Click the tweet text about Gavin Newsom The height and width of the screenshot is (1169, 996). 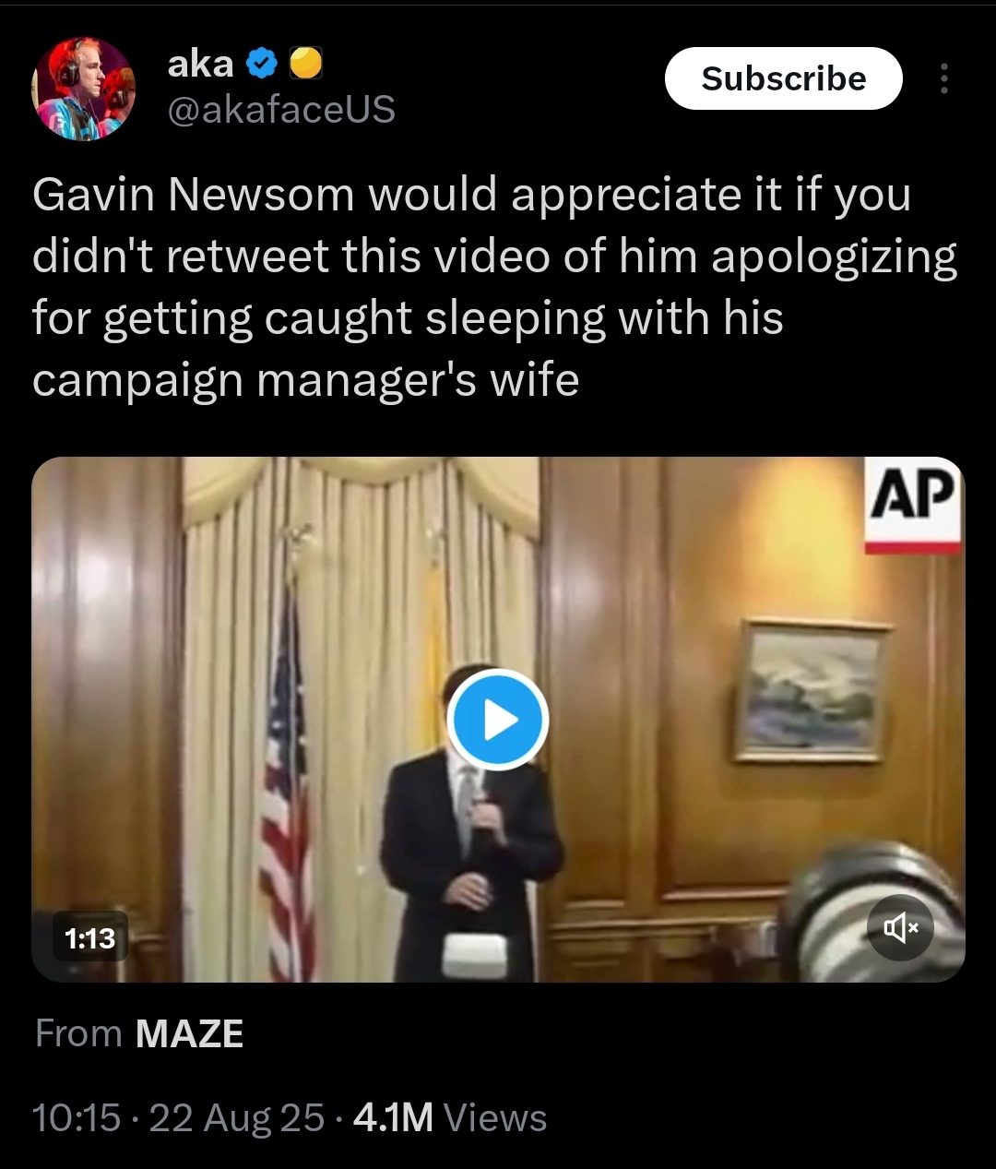click(x=495, y=287)
